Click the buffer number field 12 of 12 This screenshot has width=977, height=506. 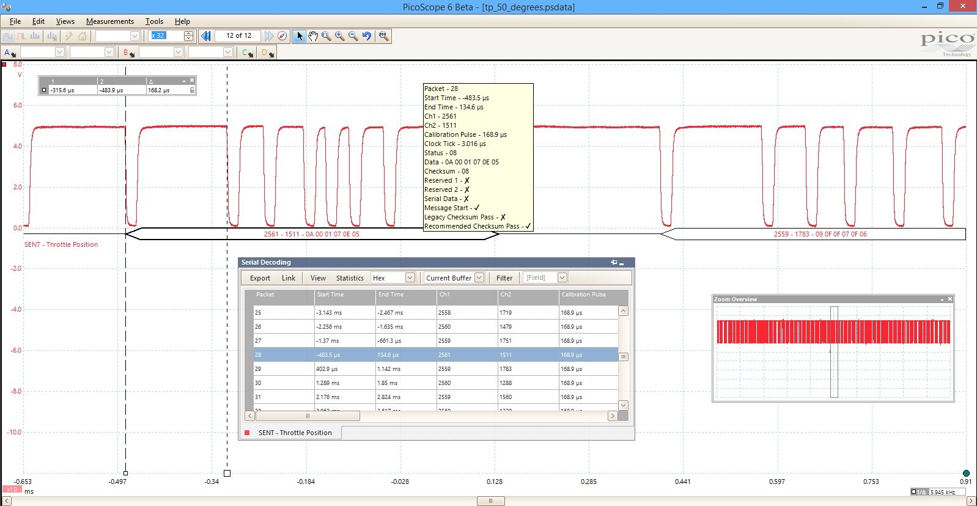click(238, 36)
